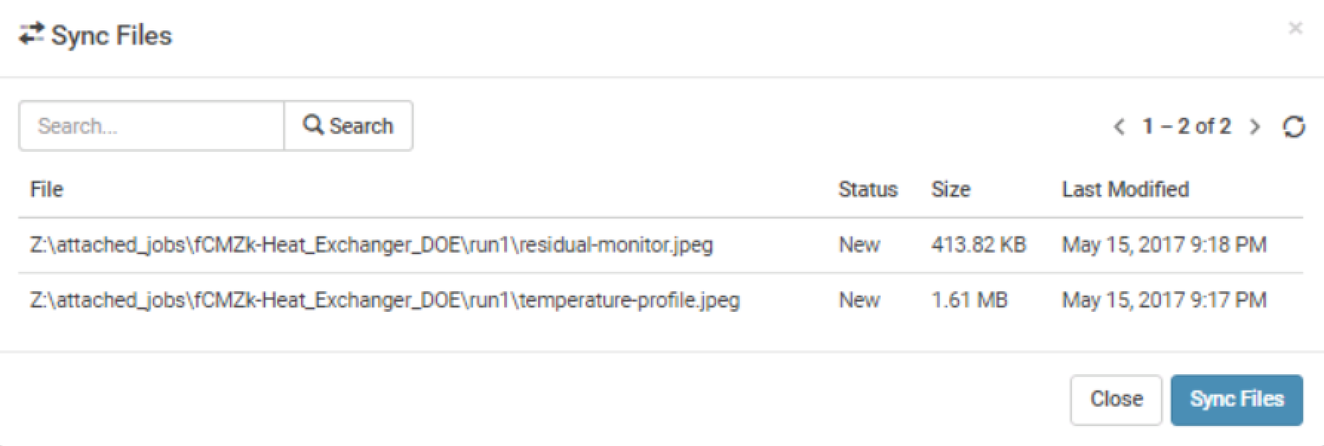Select the temperature-profile.jpeg file row
Viewport: 1324px width, 446px height.
[x=385, y=300]
